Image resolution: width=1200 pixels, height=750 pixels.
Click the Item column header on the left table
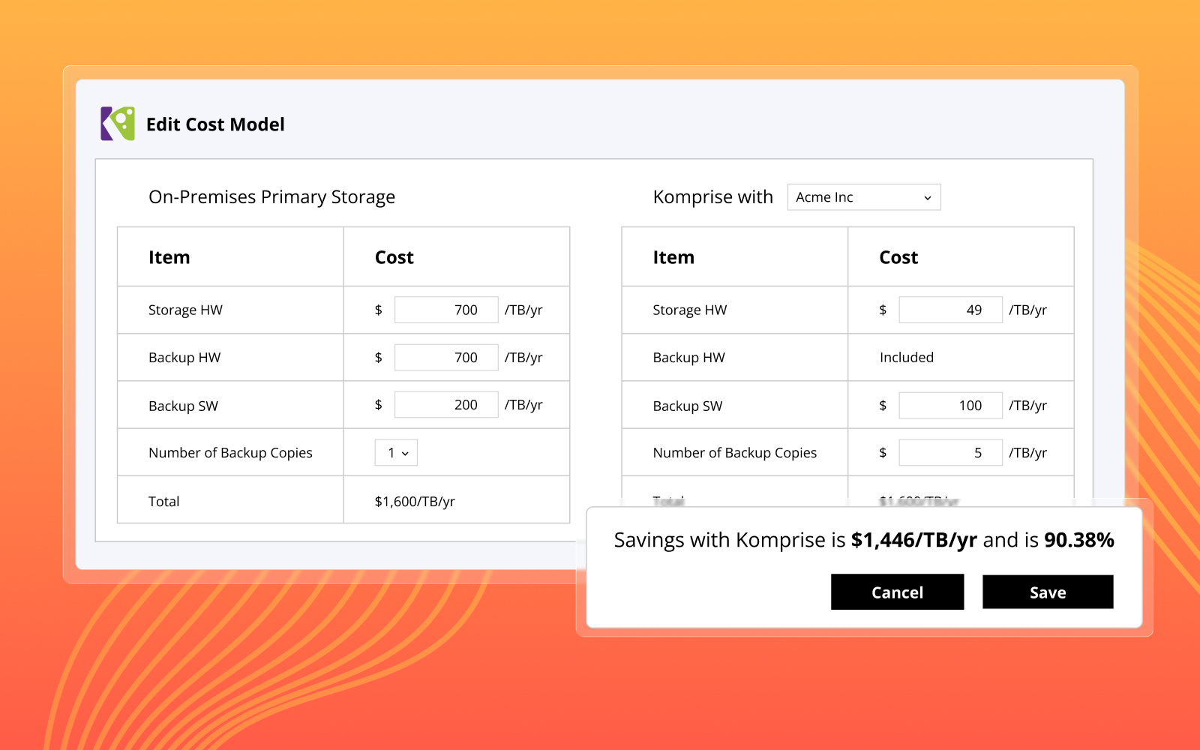[169, 256]
